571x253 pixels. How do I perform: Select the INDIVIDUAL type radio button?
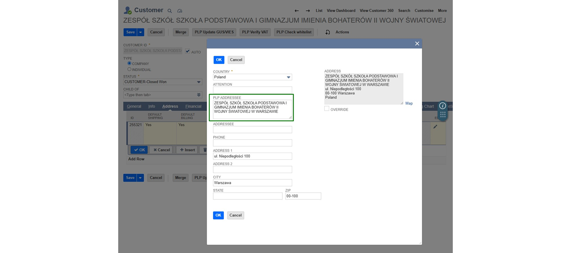[129, 69]
